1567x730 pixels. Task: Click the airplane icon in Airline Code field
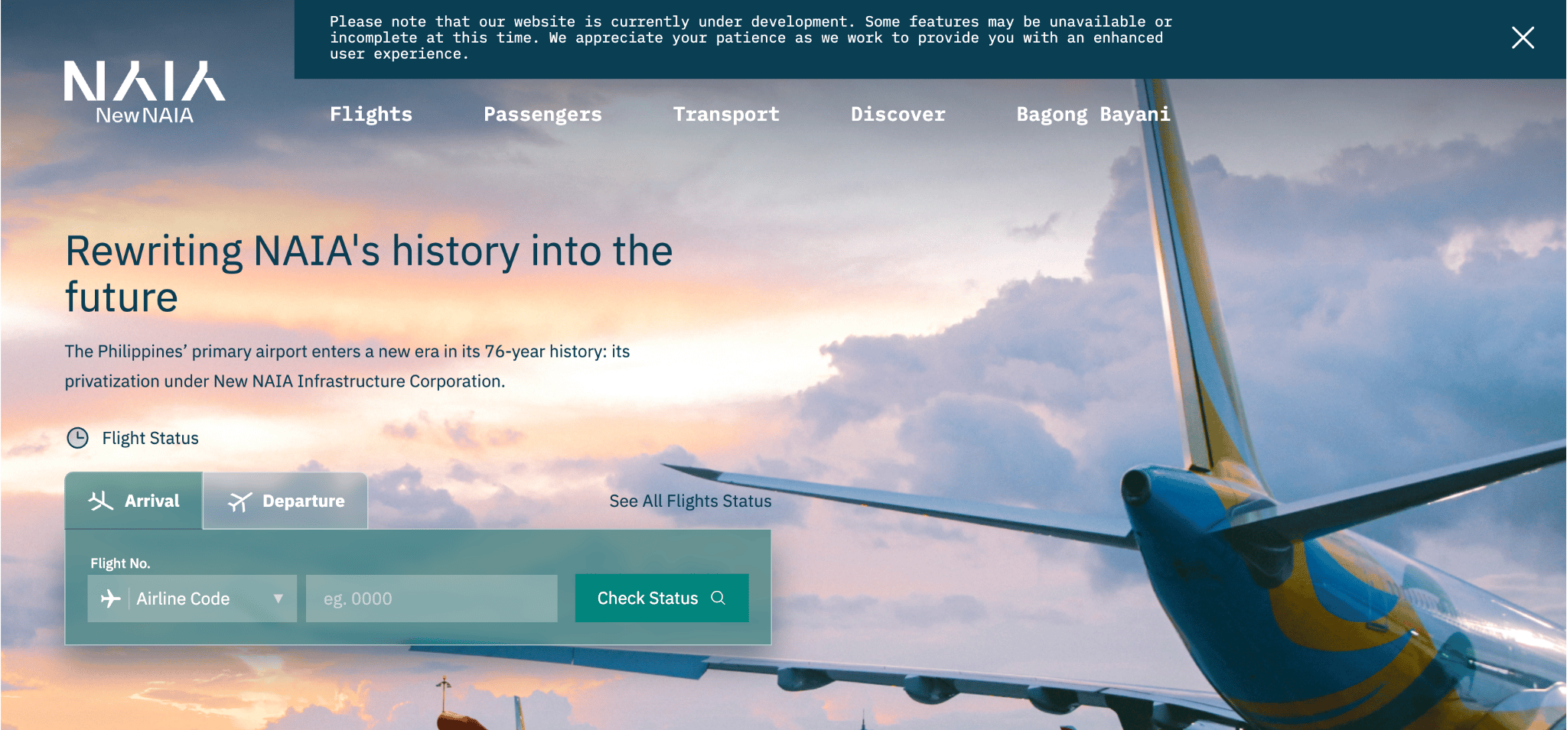tap(111, 599)
